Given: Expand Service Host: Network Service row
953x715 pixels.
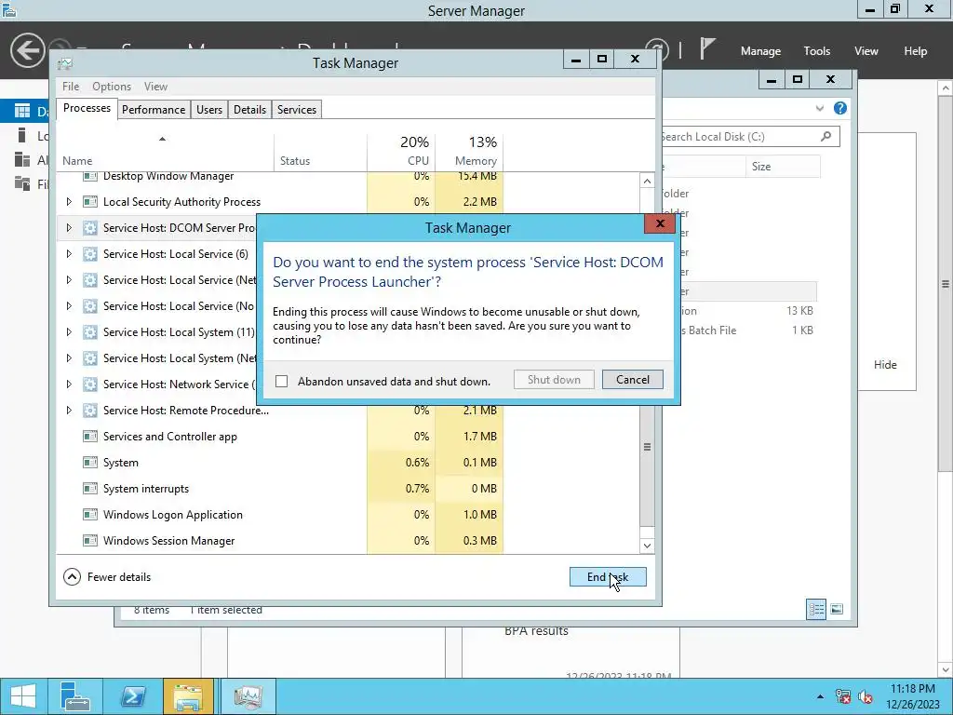Looking at the screenshot, I should (x=69, y=384).
